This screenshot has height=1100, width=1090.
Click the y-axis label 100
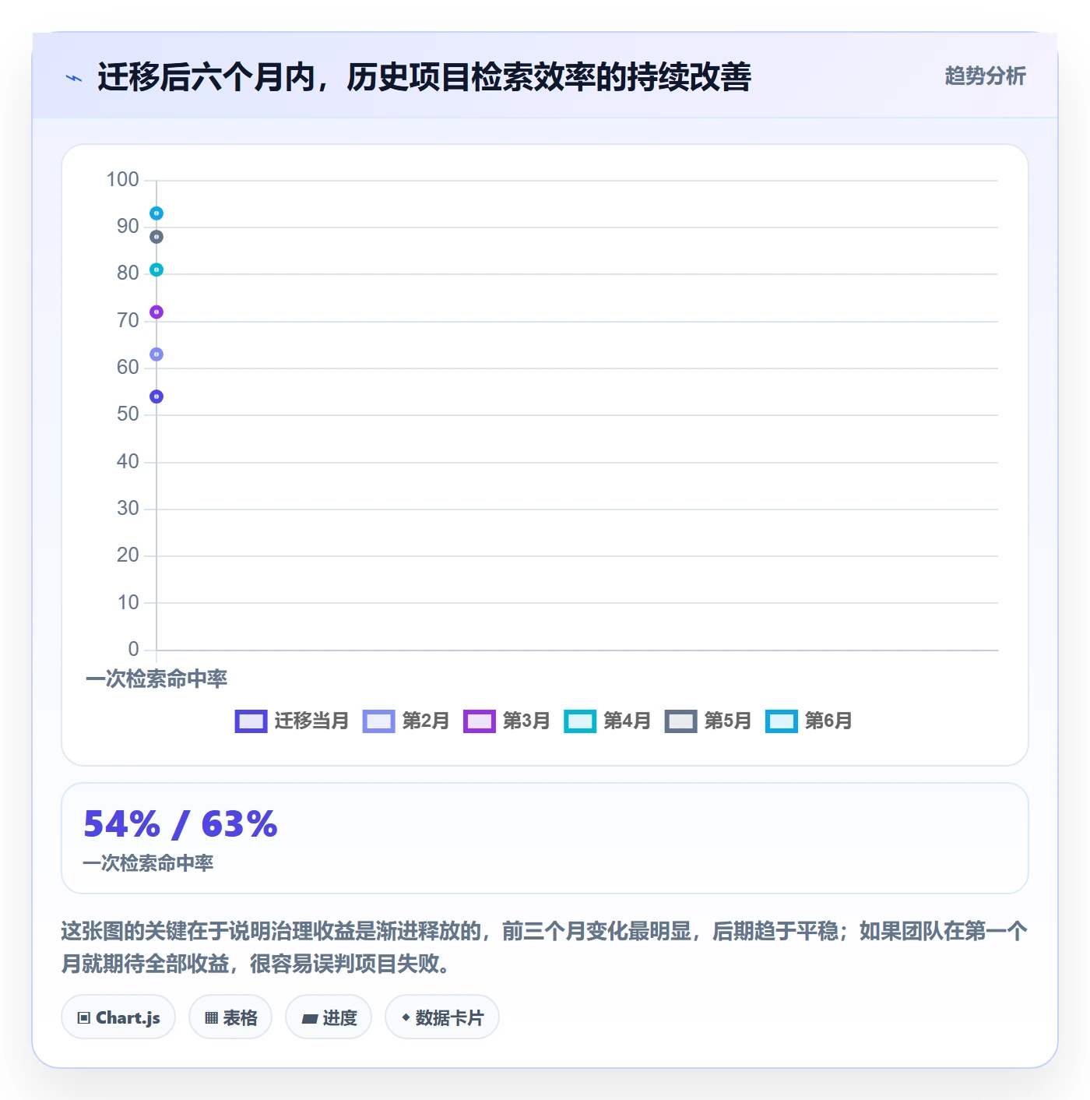(122, 179)
